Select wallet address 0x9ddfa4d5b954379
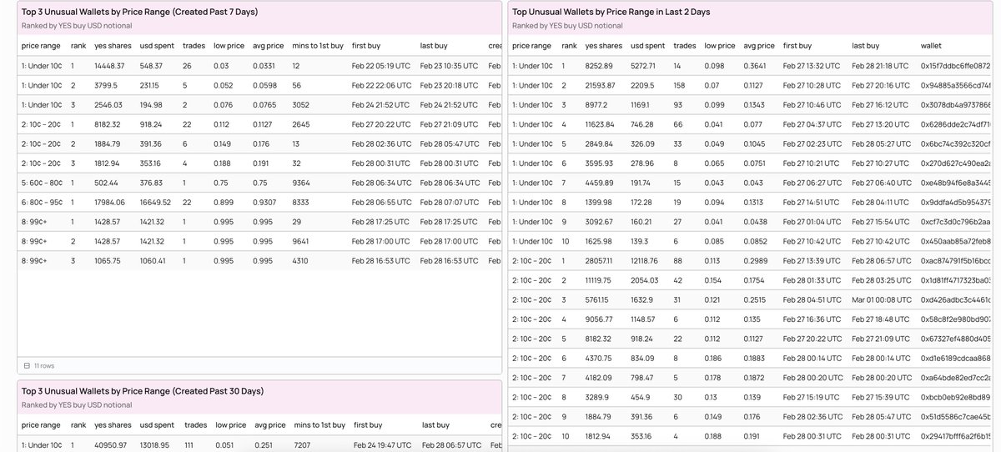The image size is (1001, 452). coord(955,203)
